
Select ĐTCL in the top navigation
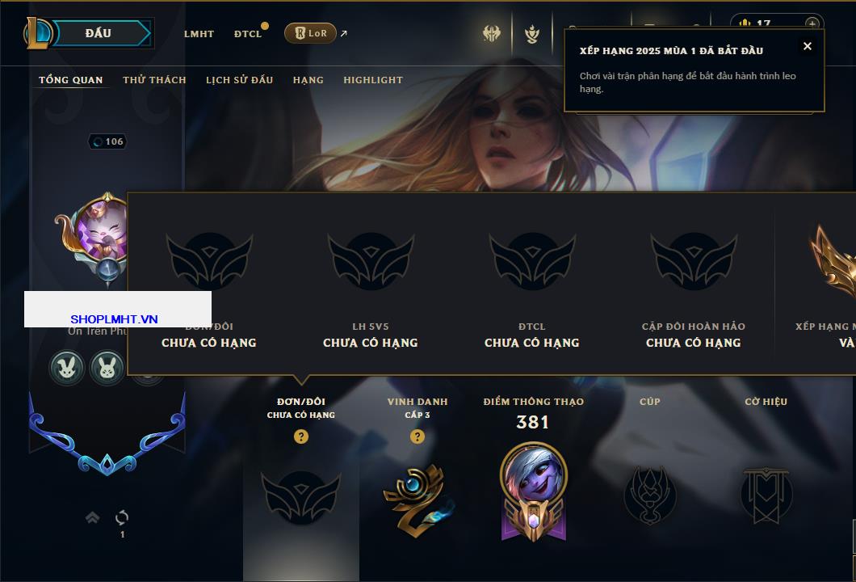click(248, 34)
